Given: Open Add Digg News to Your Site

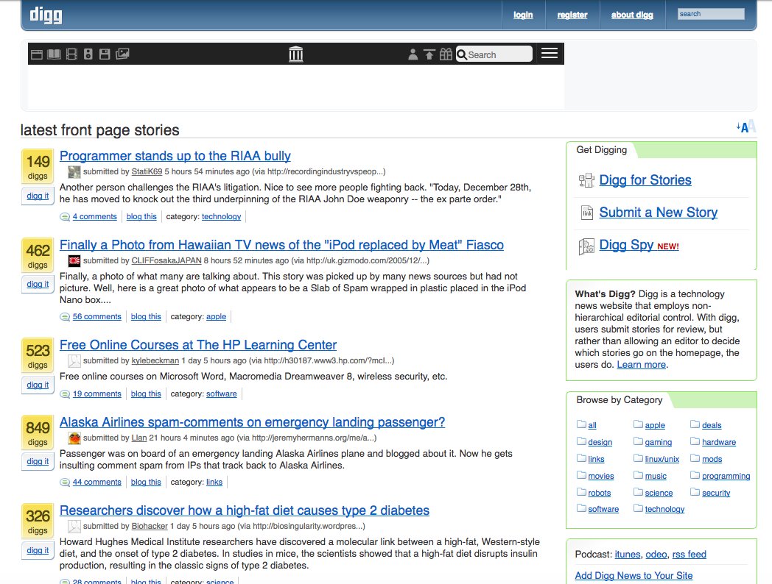Looking at the screenshot, I should coord(634,576).
